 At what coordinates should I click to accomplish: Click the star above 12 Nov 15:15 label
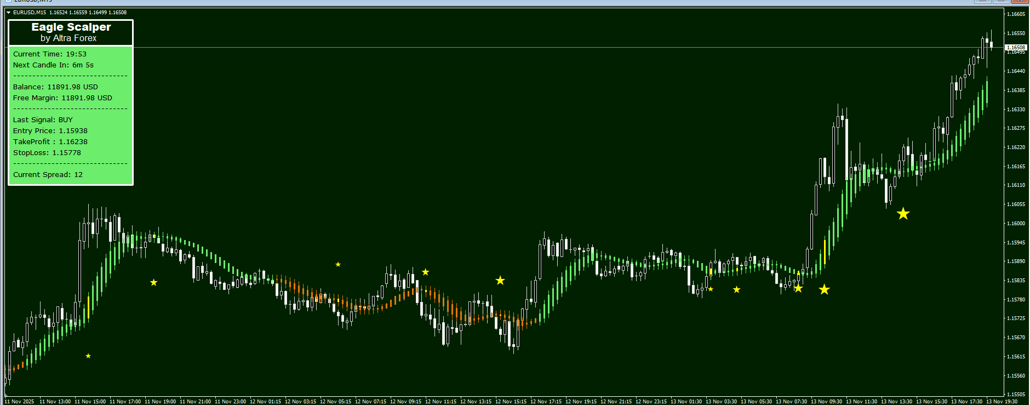[500, 281]
